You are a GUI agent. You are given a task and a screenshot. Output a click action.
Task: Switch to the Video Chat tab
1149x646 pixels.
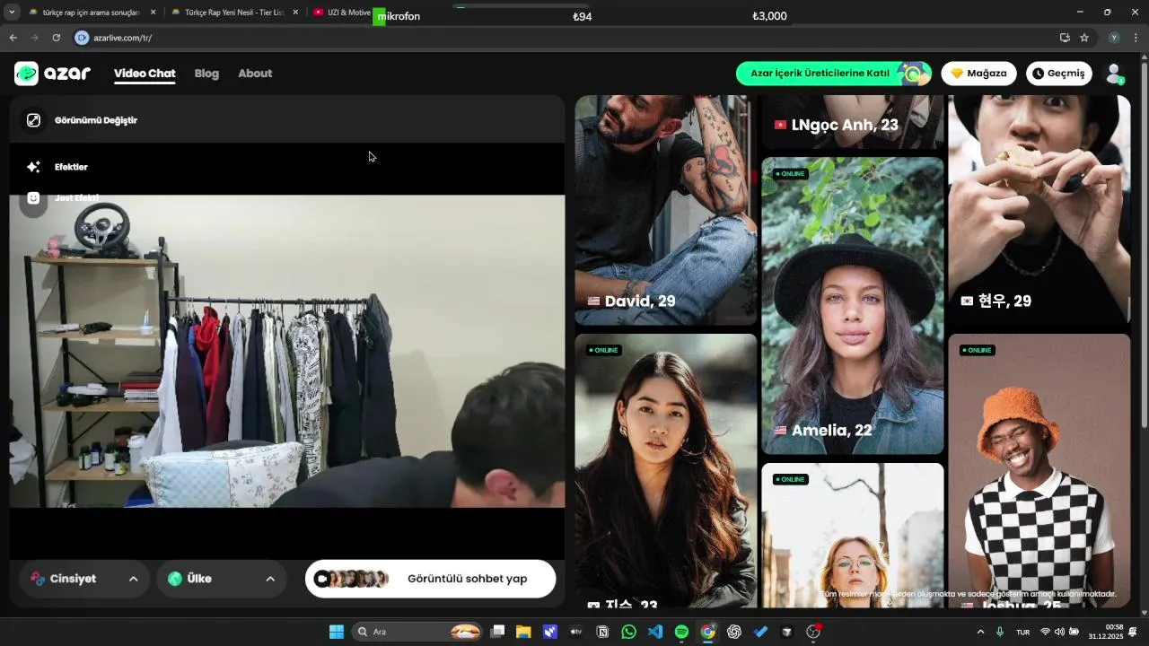point(145,74)
